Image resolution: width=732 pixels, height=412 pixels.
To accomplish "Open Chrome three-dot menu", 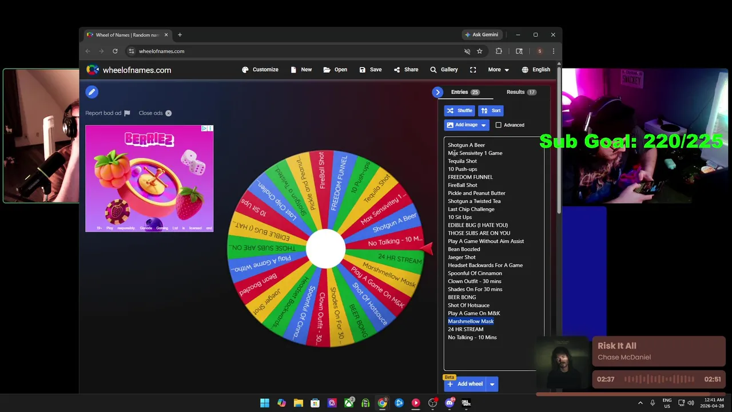I will pos(553,51).
